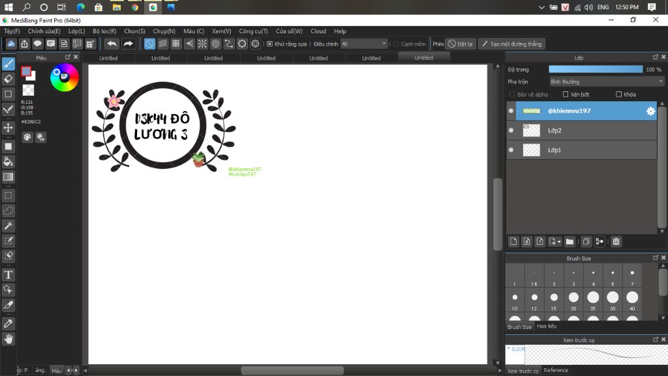Image resolution: width=668 pixels, height=376 pixels.
Task: Toggle Cạnh mềm checkbox
Action: pos(396,44)
